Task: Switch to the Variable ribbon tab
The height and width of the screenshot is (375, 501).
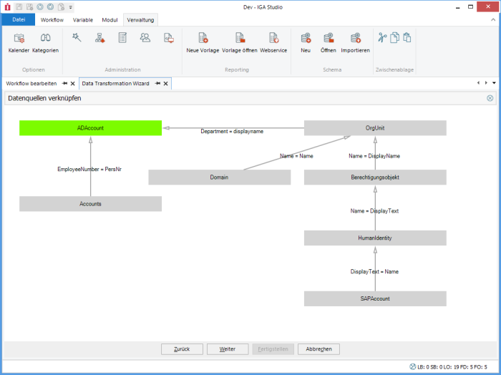Action: [x=82, y=20]
